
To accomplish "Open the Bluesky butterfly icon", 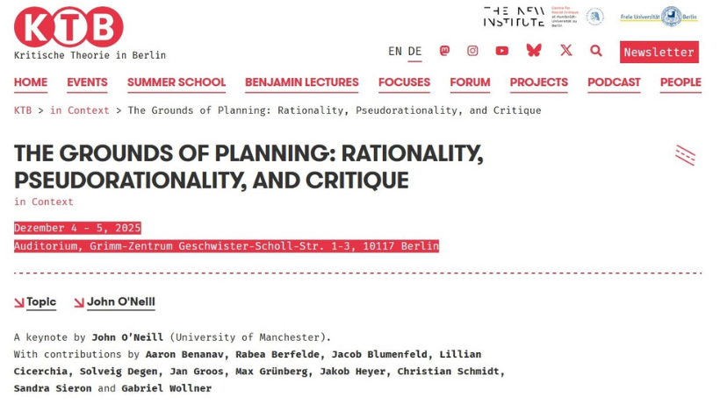I will pyautogui.click(x=534, y=50).
